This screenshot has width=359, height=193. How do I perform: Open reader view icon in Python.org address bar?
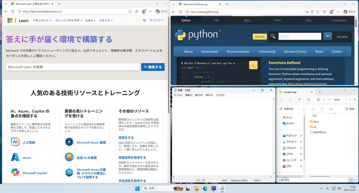[312, 12]
